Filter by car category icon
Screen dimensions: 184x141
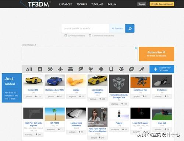click(50, 69)
